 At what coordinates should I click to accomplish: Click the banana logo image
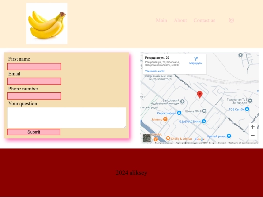click(47, 24)
